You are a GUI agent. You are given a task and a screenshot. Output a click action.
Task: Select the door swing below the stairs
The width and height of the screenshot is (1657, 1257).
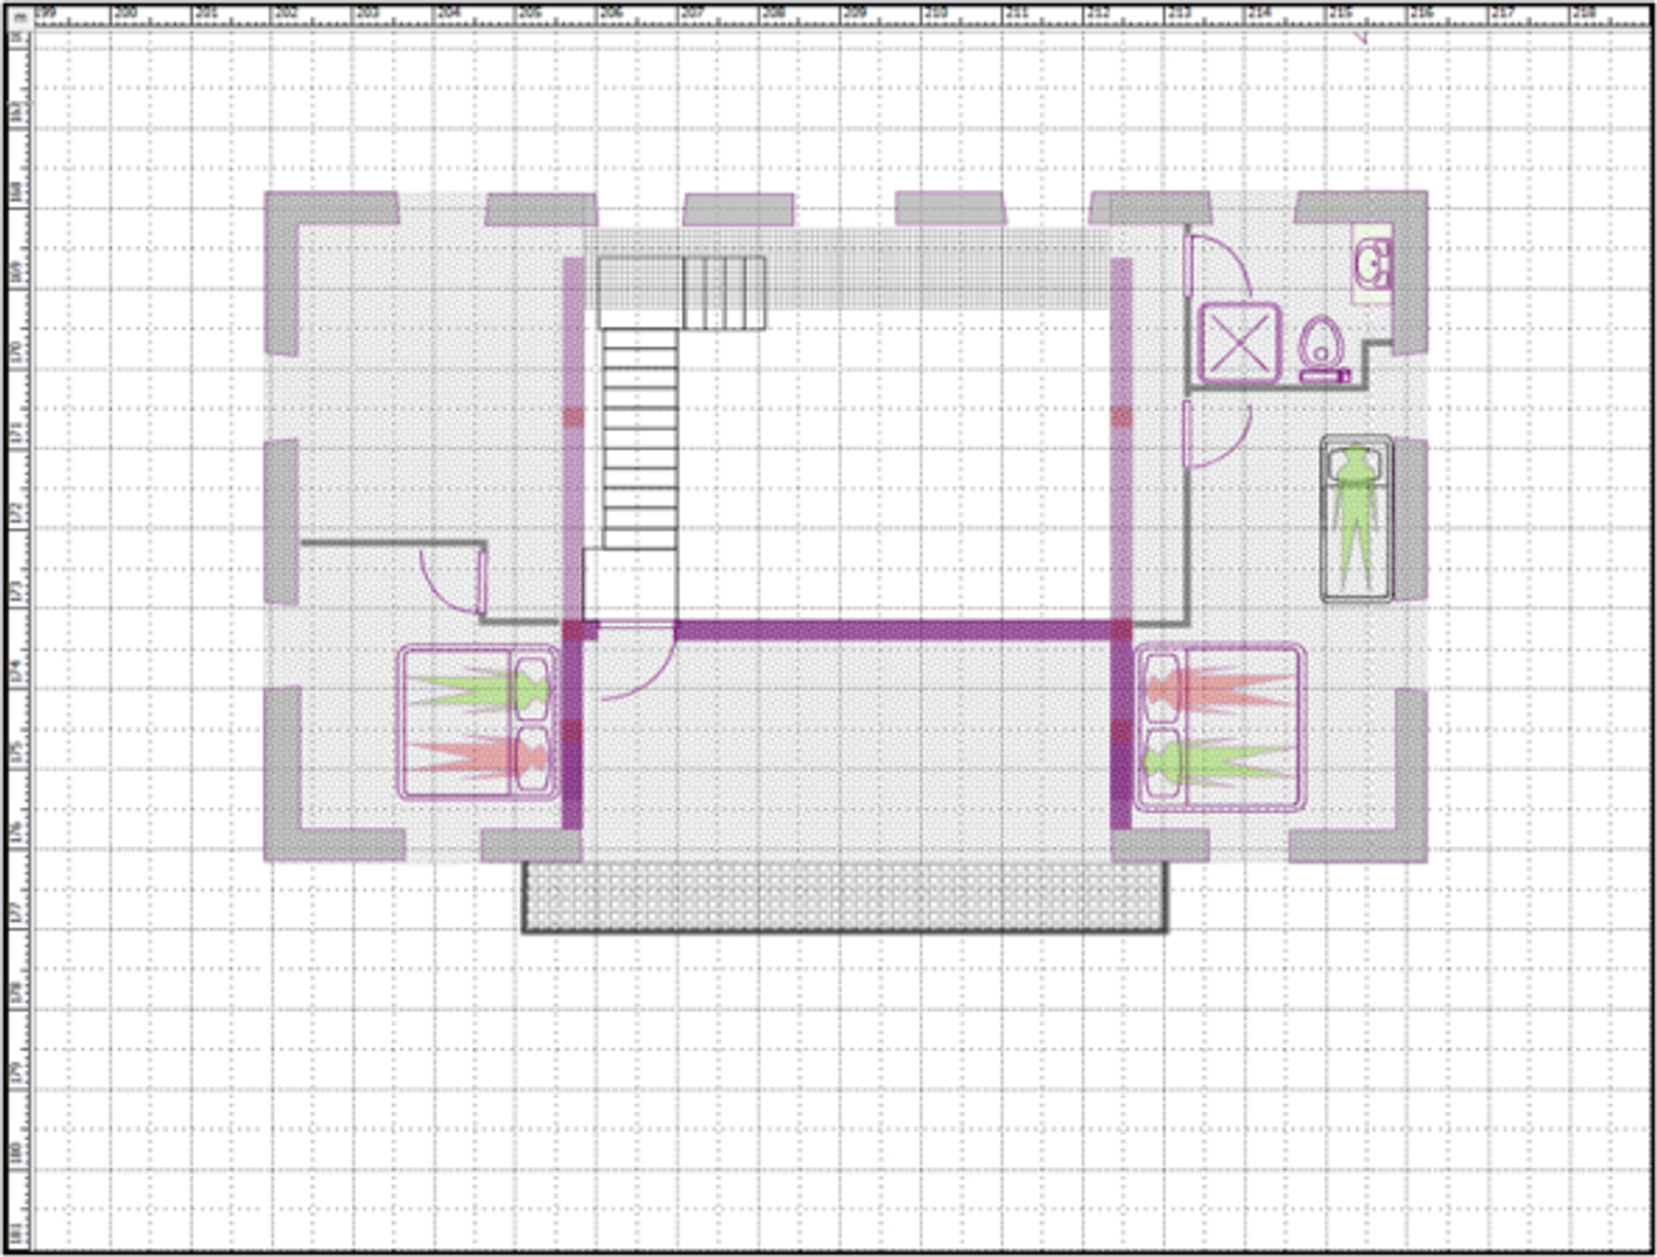[x=637, y=662]
